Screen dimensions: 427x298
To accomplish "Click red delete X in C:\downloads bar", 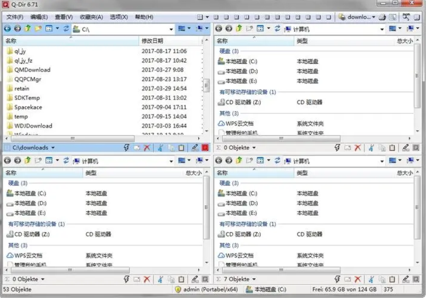I will pos(147,148).
